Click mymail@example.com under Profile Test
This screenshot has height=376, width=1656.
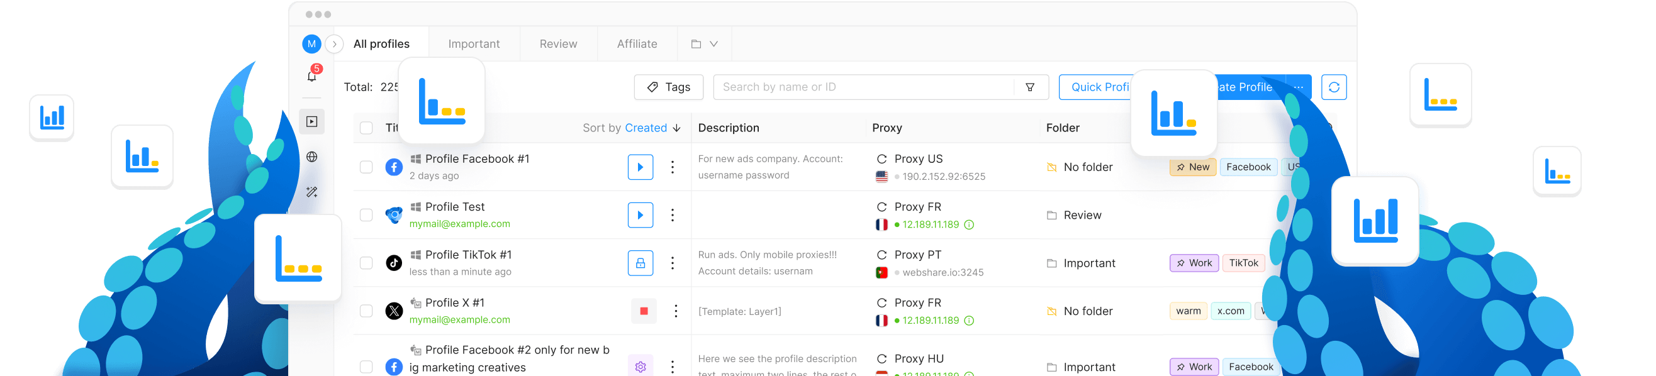(460, 224)
